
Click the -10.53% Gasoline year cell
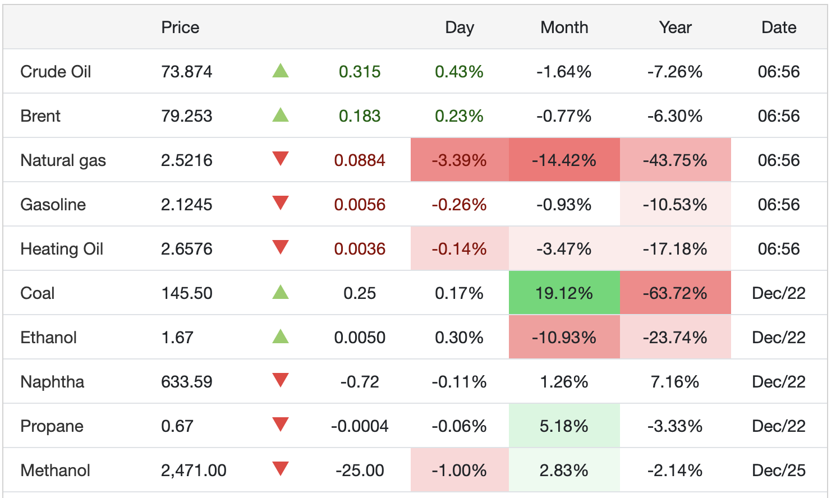(676, 204)
